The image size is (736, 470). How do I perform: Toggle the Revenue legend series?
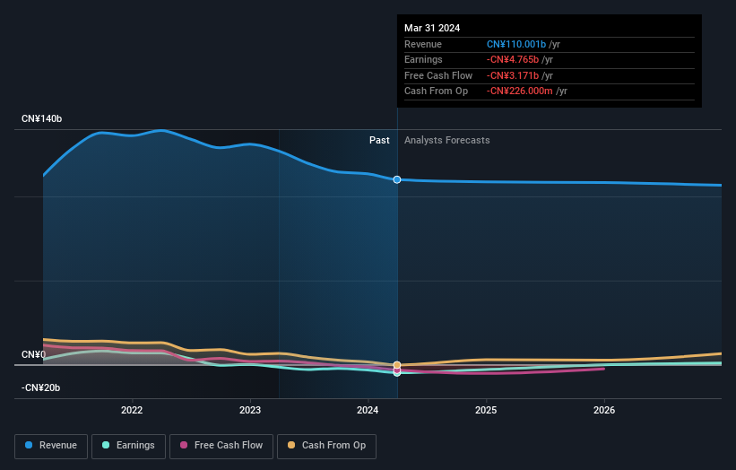coord(51,446)
